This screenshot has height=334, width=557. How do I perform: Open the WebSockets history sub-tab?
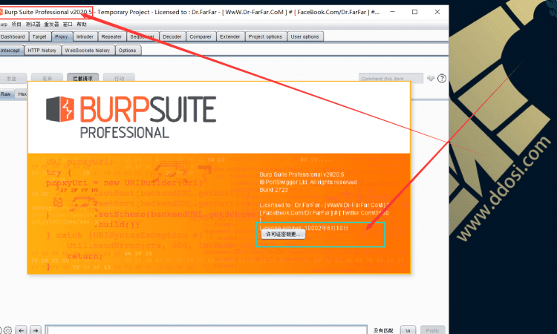pyautogui.click(x=88, y=50)
